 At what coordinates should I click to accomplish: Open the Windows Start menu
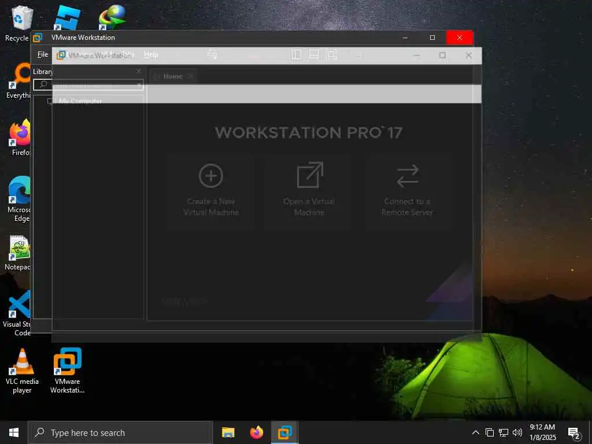[14, 432]
